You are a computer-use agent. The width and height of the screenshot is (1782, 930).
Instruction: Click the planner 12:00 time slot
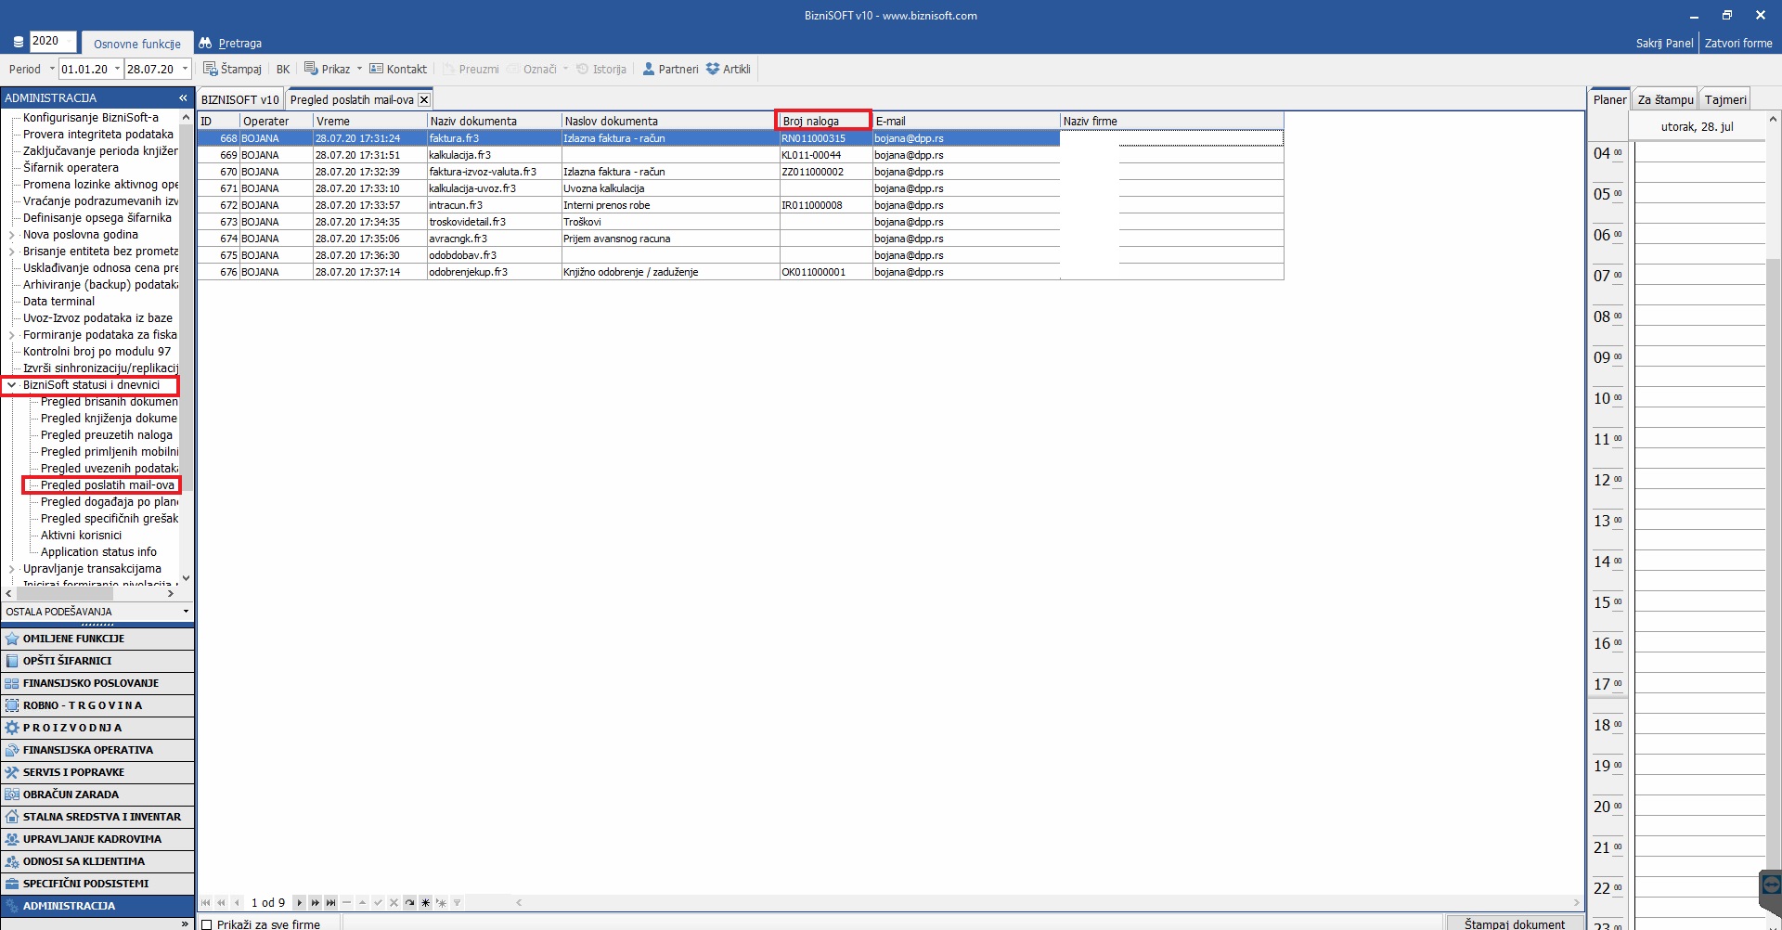click(x=1699, y=488)
